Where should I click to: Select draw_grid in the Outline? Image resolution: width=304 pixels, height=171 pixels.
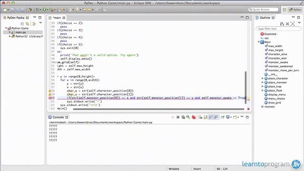point(275,103)
